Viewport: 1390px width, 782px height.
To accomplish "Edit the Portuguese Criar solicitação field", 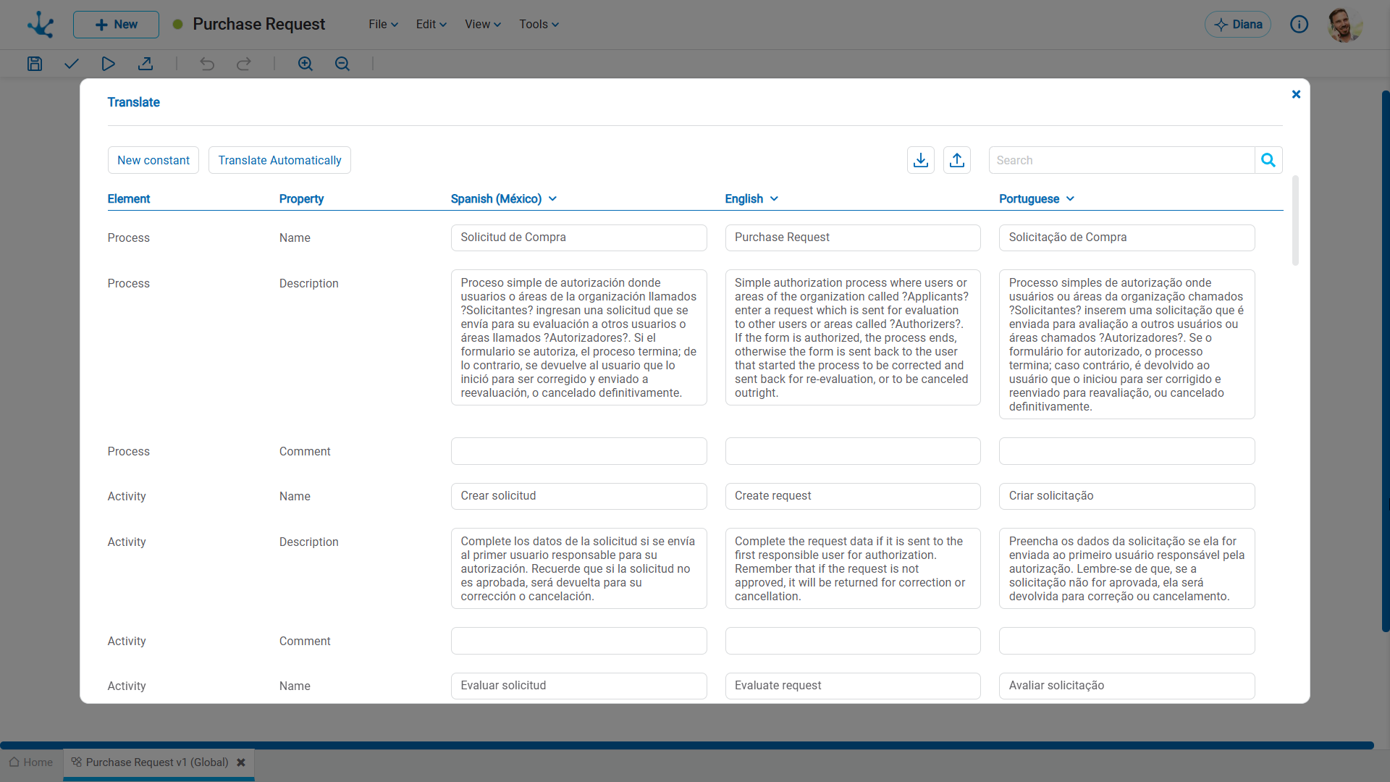I will (1126, 496).
